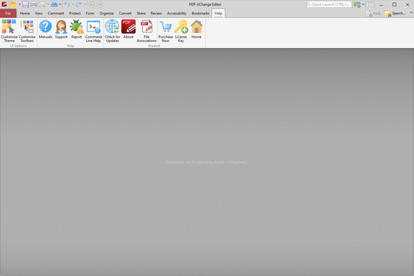The height and width of the screenshot is (276, 414).
Task: Switch to the Organize tab
Action: pyautogui.click(x=107, y=13)
